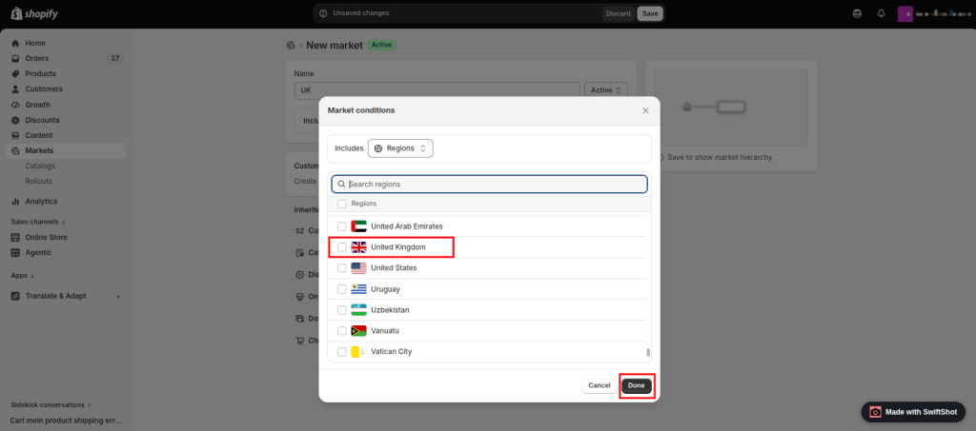Open the store account avatar menu
This screenshot has width=976, height=431.
905,13
